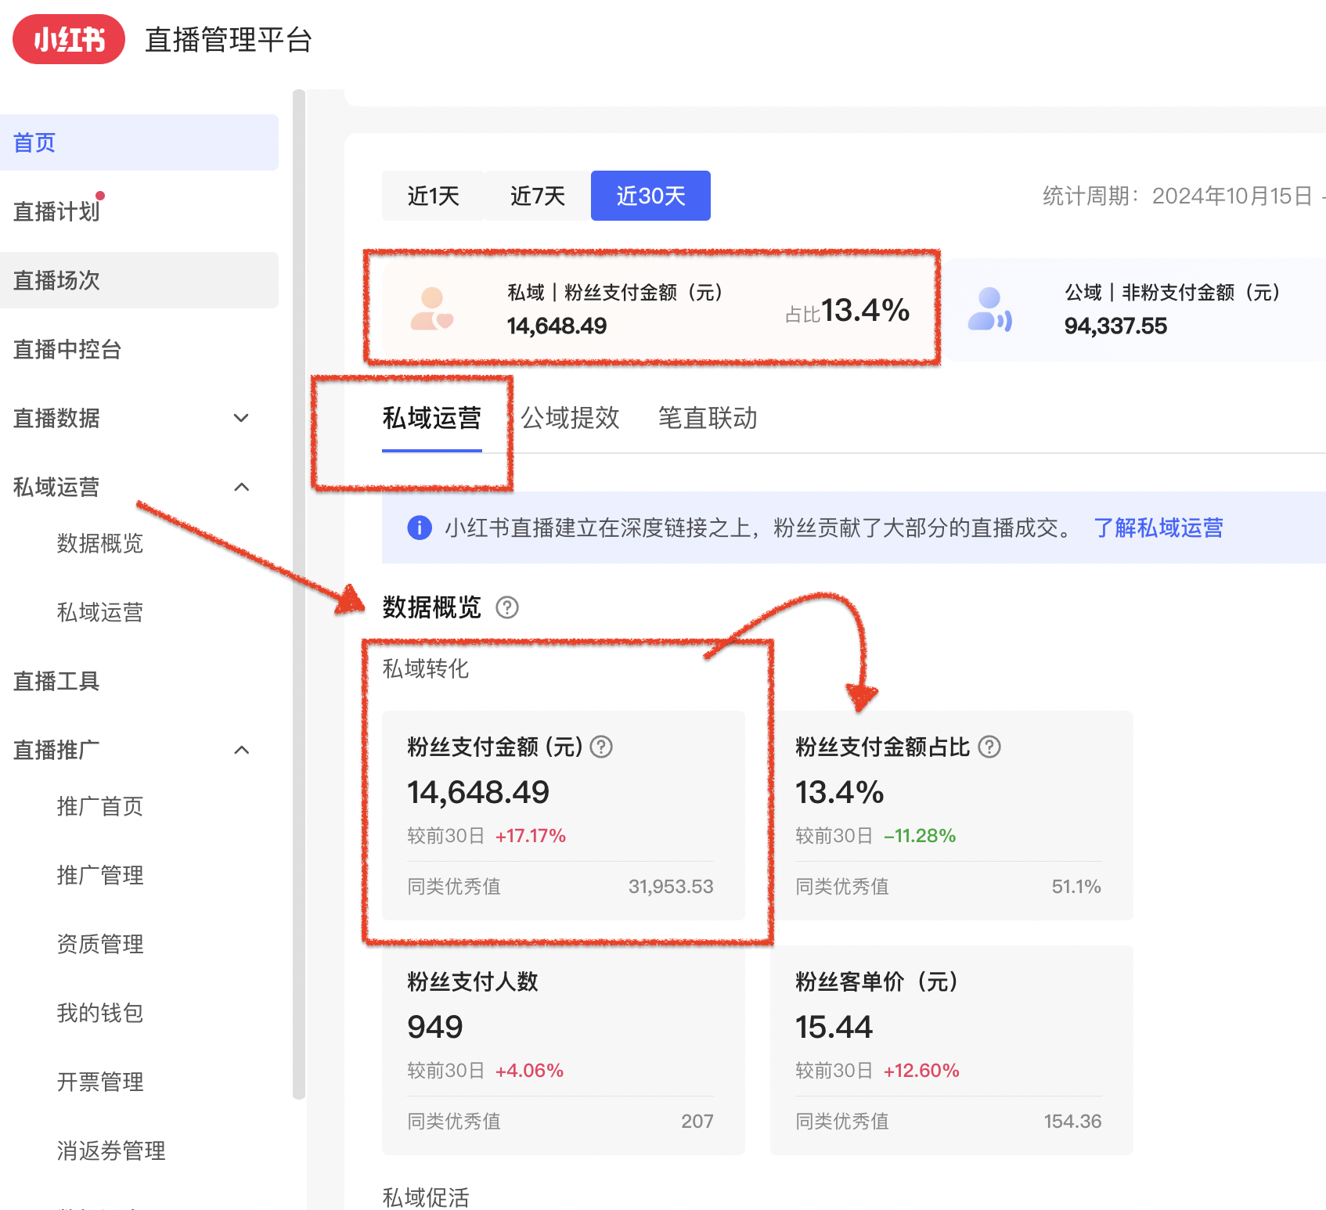
Task: Switch to the 公域提效 tab
Action: pos(570,418)
